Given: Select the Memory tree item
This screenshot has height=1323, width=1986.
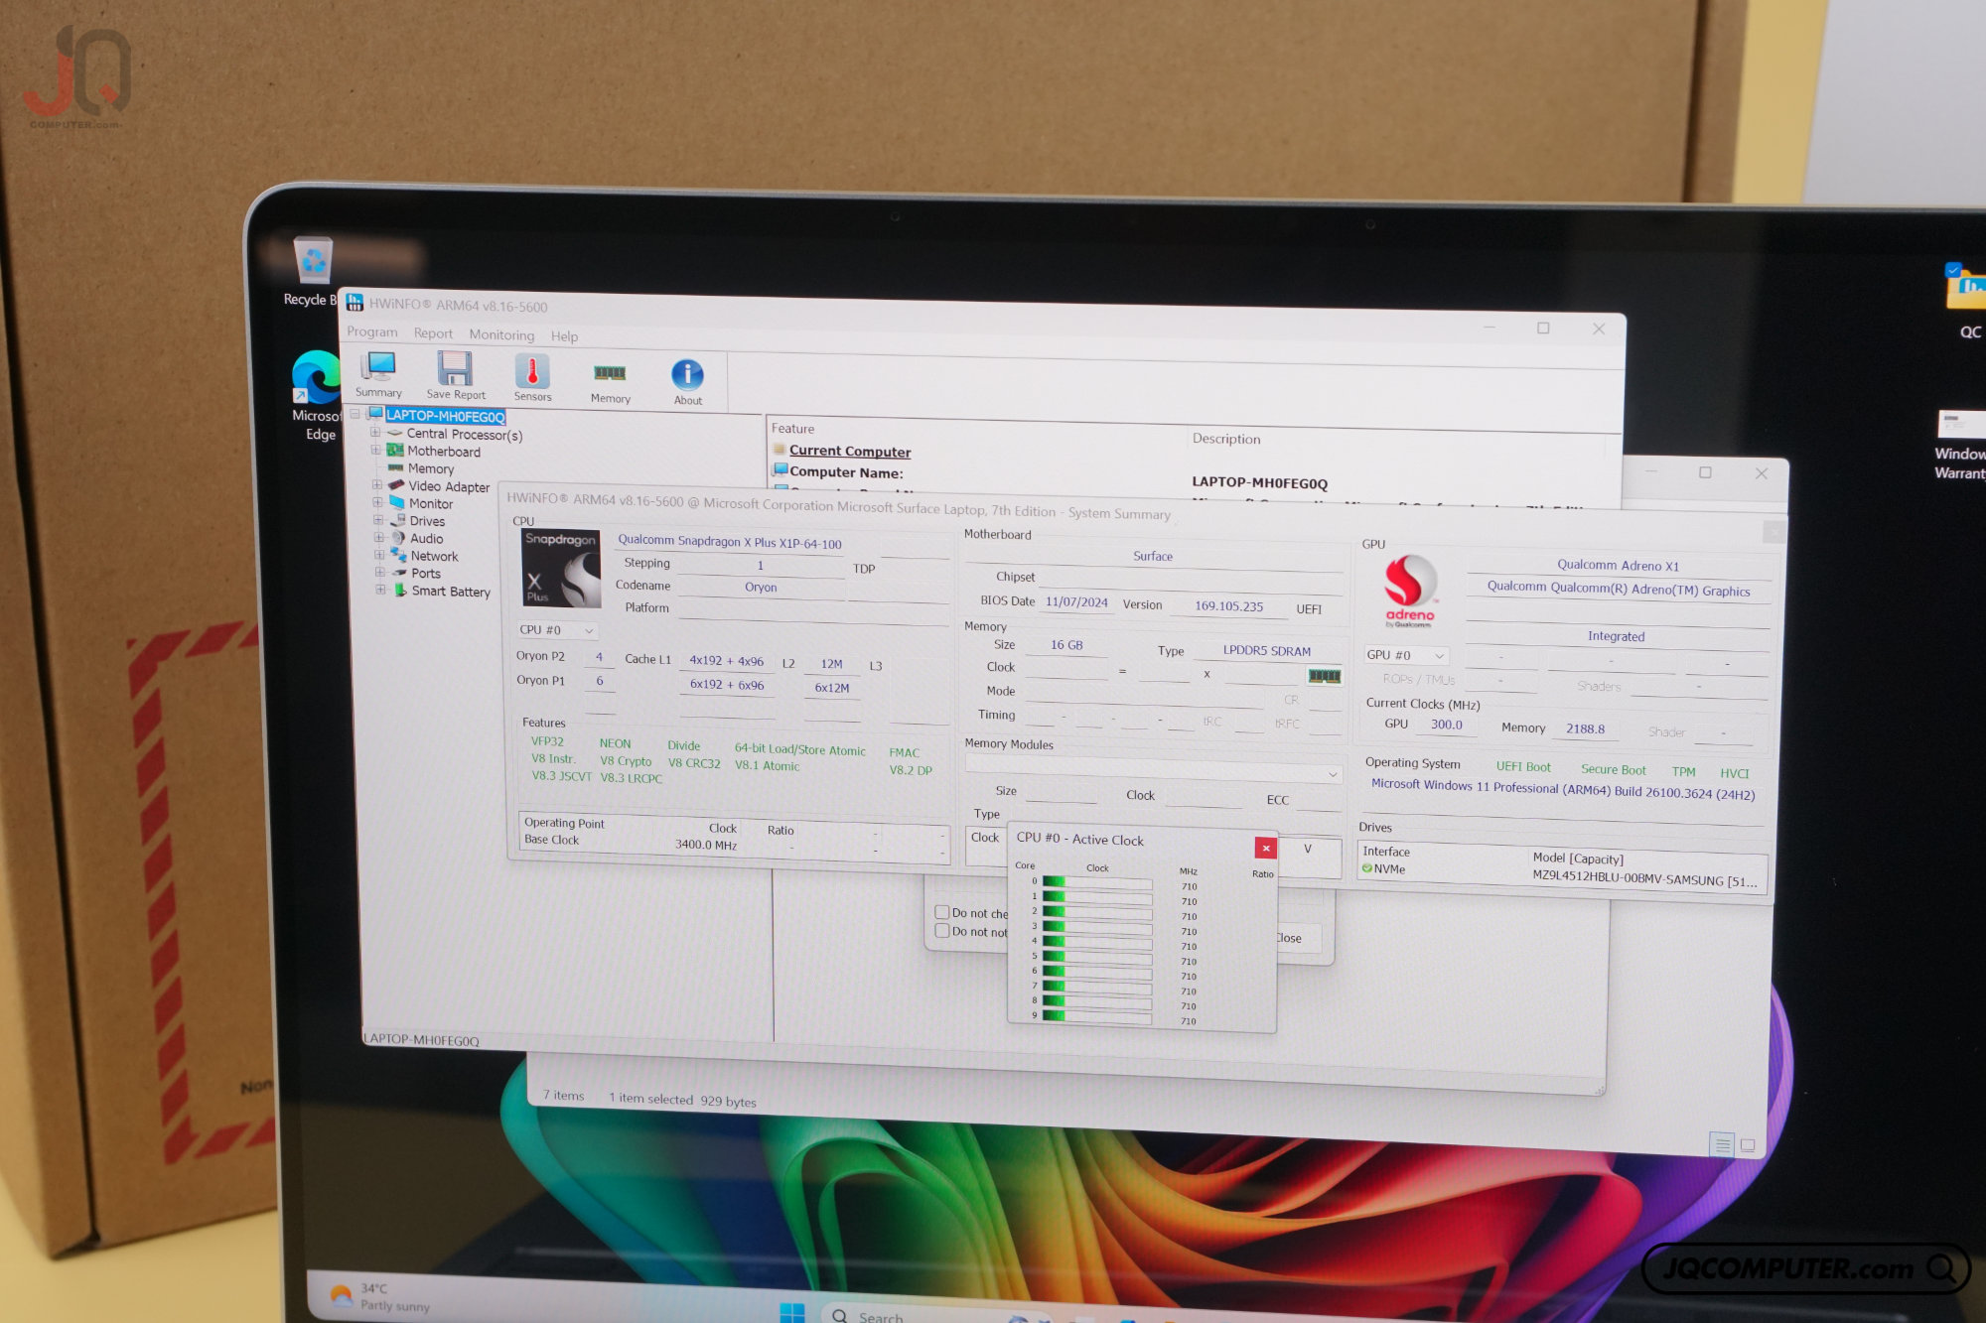Looking at the screenshot, I should pos(430,468).
